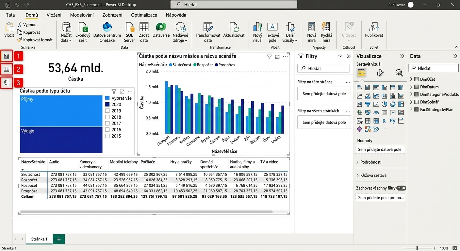This screenshot has width=460, height=251.
Task: Check the Vybrat vše slicer box
Action: click(x=107, y=98)
